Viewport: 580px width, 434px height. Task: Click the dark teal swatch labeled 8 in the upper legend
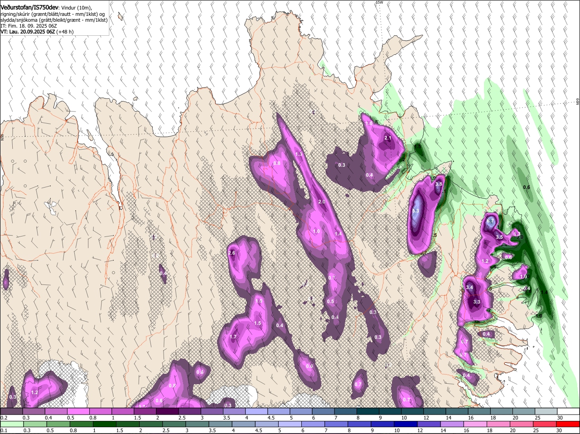pyautogui.click(x=368, y=411)
